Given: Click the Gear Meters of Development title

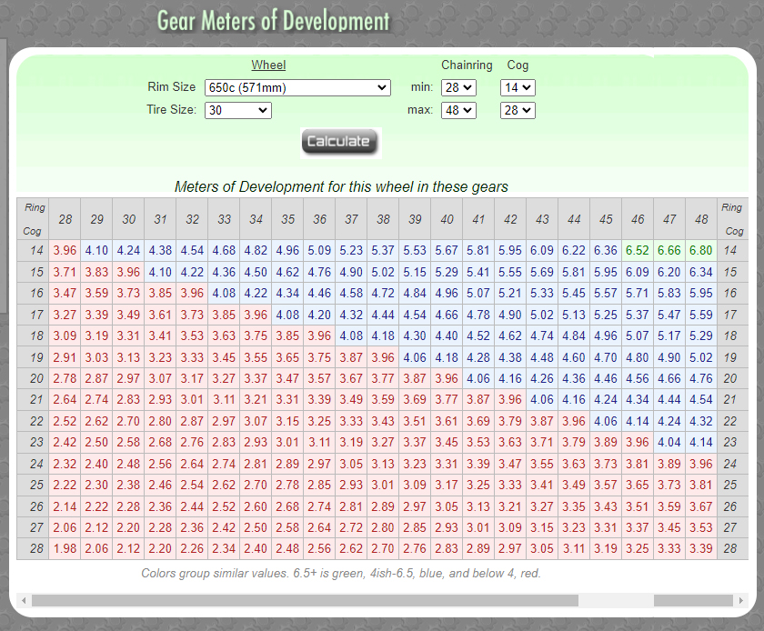Looking at the screenshot, I should (273, 21).
